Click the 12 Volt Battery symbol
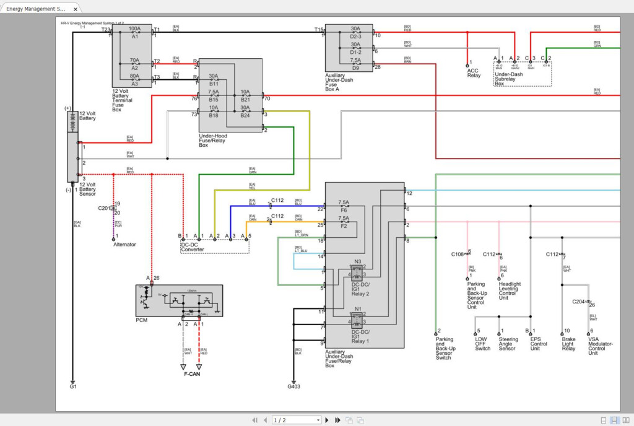634x426 pixels. point(73,121)
